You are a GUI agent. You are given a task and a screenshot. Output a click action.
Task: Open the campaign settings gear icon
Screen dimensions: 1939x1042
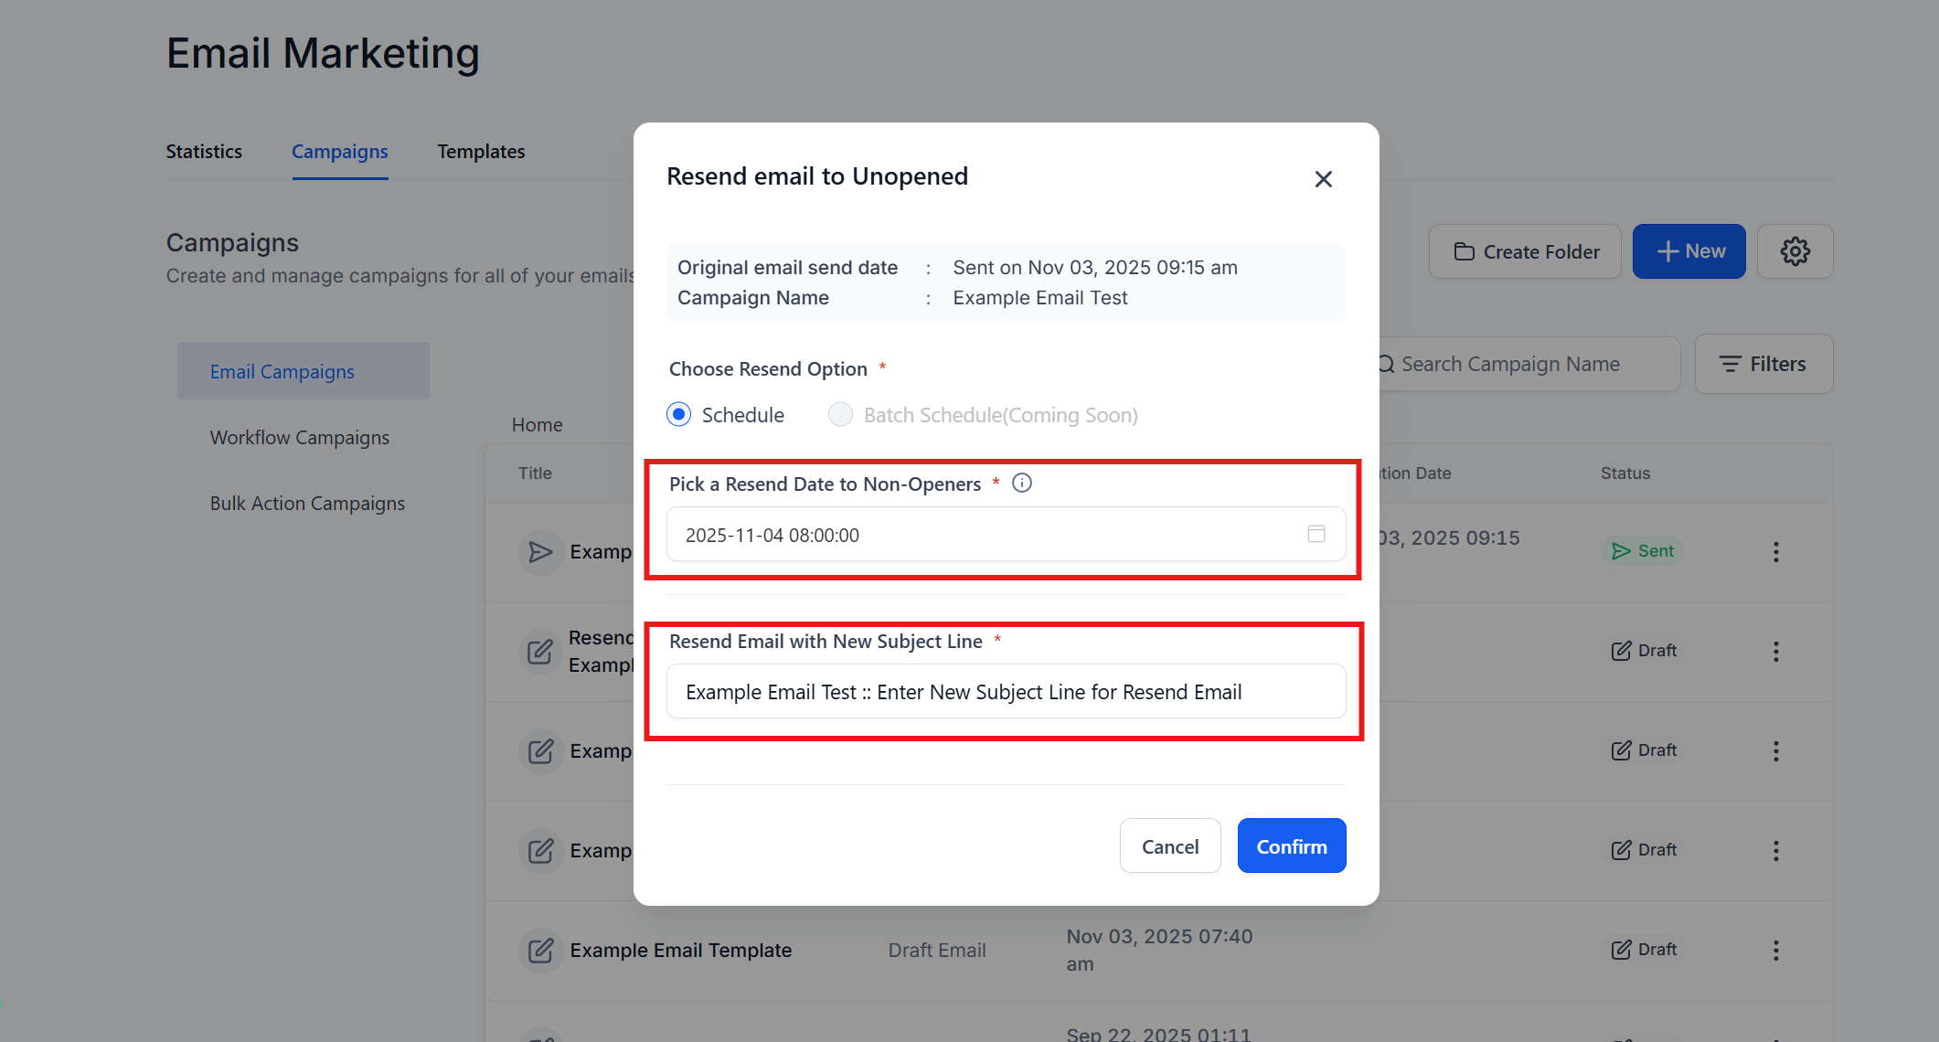(1795, 251)
